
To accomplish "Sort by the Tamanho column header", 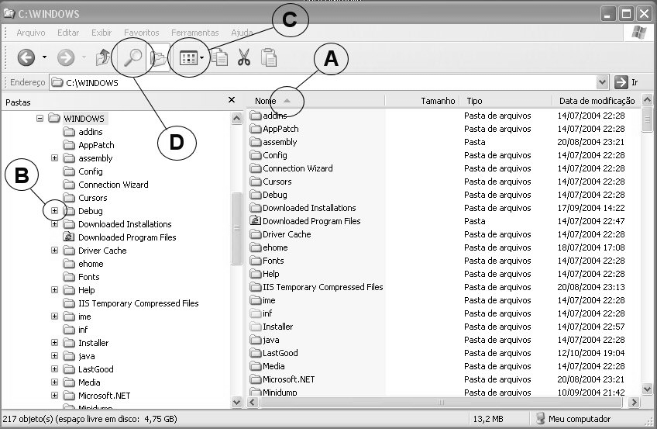I will (422, 101).
